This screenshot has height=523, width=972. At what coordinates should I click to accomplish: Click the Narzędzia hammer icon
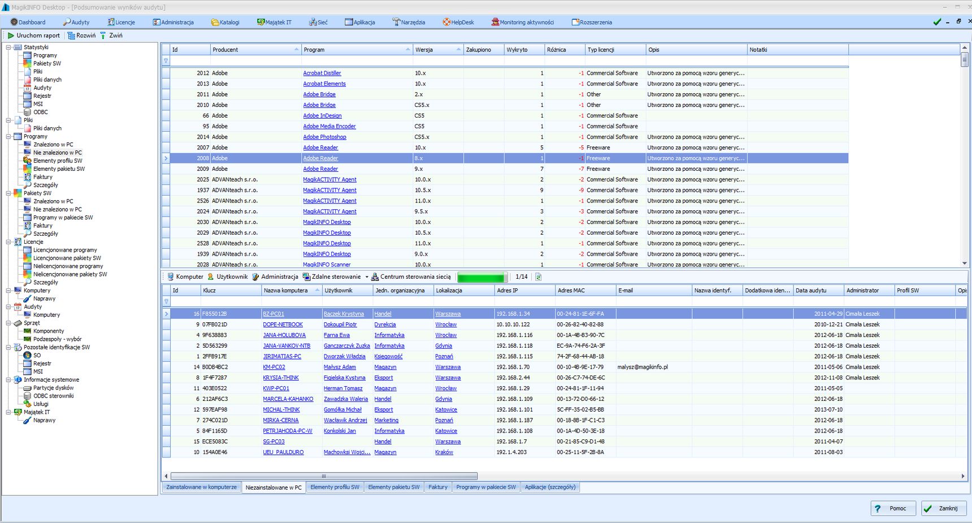pos(396,22)
